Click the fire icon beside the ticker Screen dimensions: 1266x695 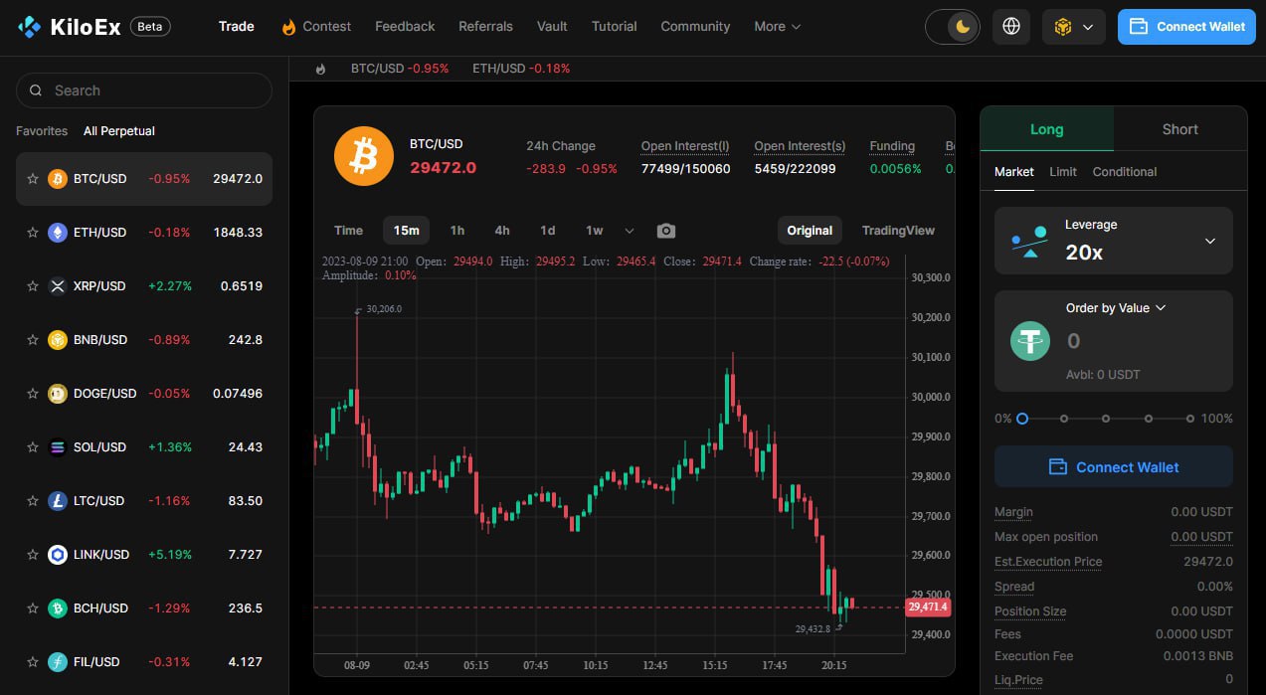(320, 69)
